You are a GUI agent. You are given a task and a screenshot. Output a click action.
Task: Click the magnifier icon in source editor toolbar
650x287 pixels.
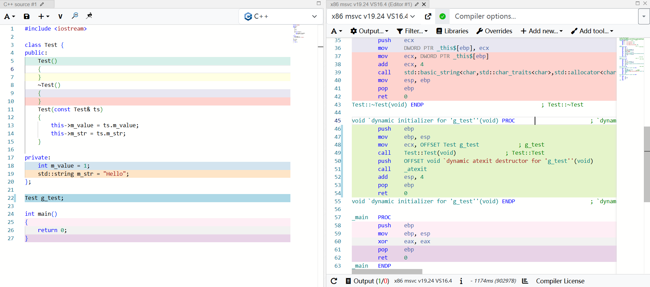(x=75, y=16)
